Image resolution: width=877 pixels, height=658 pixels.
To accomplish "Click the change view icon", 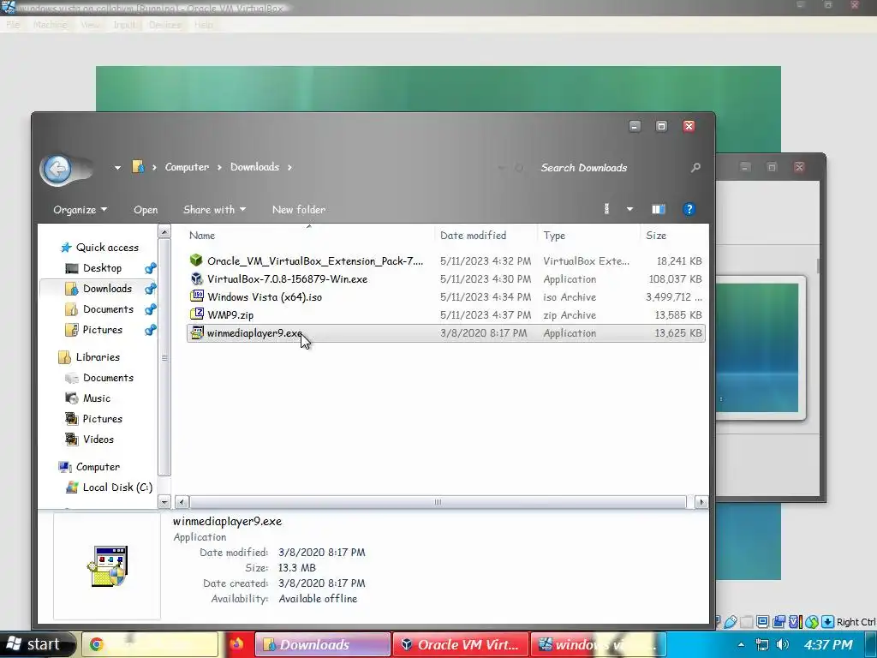I will tap(607, 209).
